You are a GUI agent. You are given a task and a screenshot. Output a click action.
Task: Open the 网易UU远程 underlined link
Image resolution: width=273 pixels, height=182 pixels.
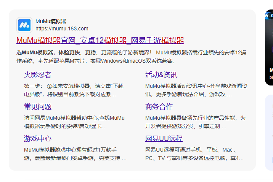click(x=164, y=138)
